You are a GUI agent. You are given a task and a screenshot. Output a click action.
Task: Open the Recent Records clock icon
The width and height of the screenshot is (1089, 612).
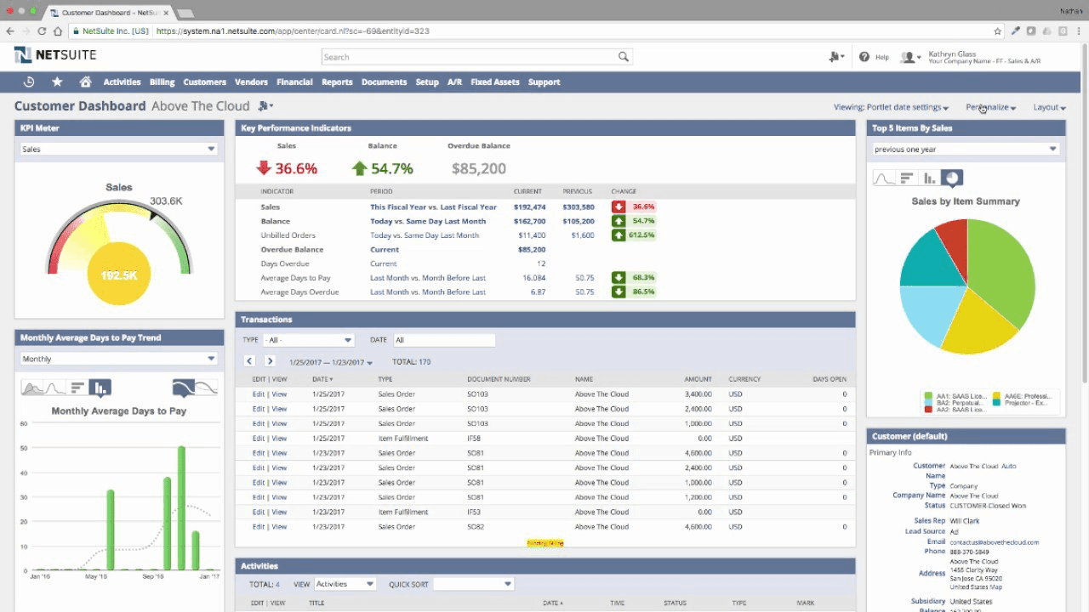click(x=29, y=82)
